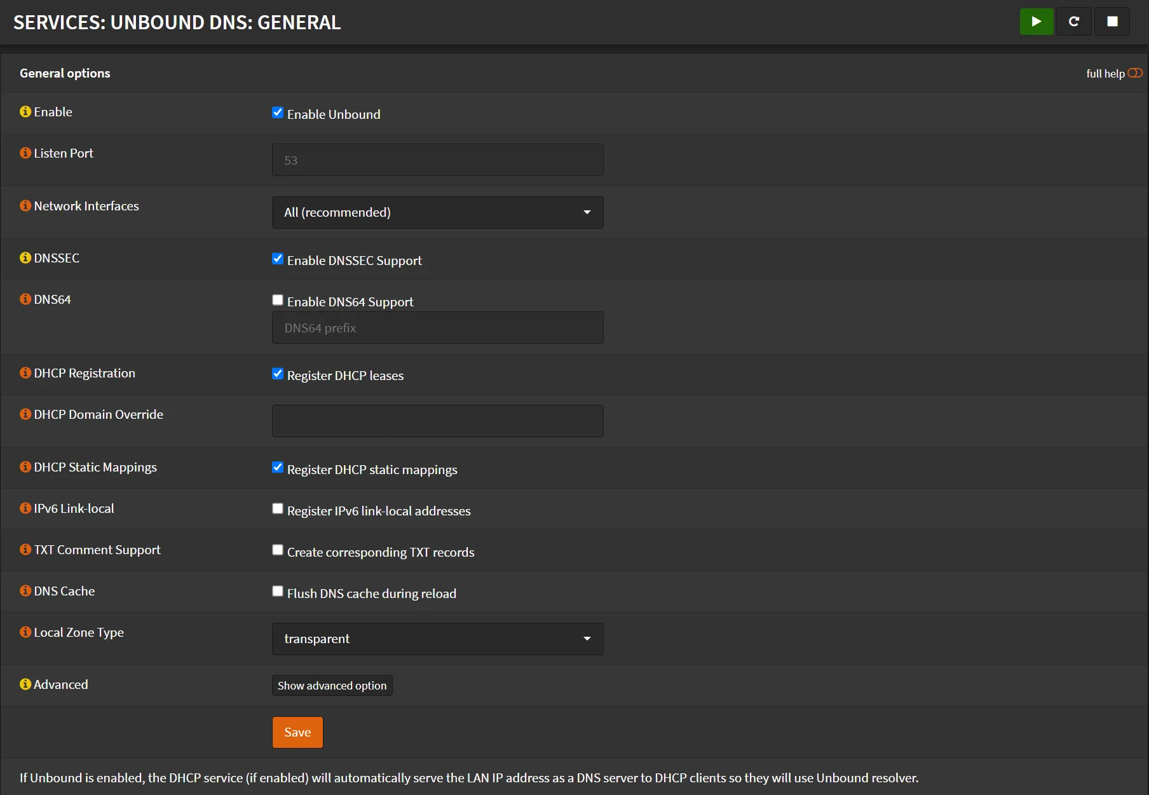
Task: Open help icon next to DNSSEC
Action: (x=25, y=258)
